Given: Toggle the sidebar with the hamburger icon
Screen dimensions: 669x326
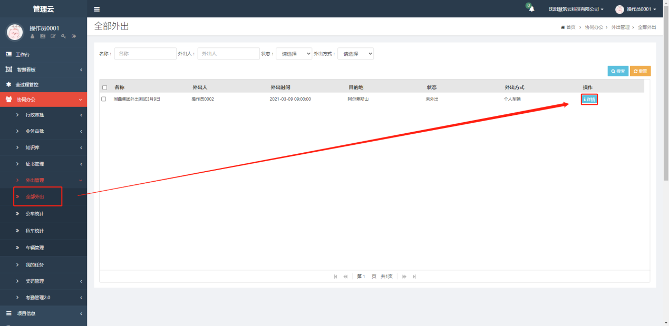Looking at the screenshot, I should (96, 9).
